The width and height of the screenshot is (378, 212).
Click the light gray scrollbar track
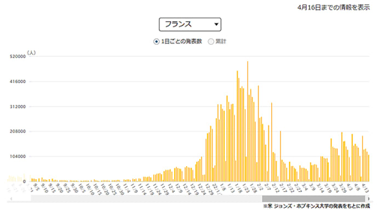pos(146,198)
